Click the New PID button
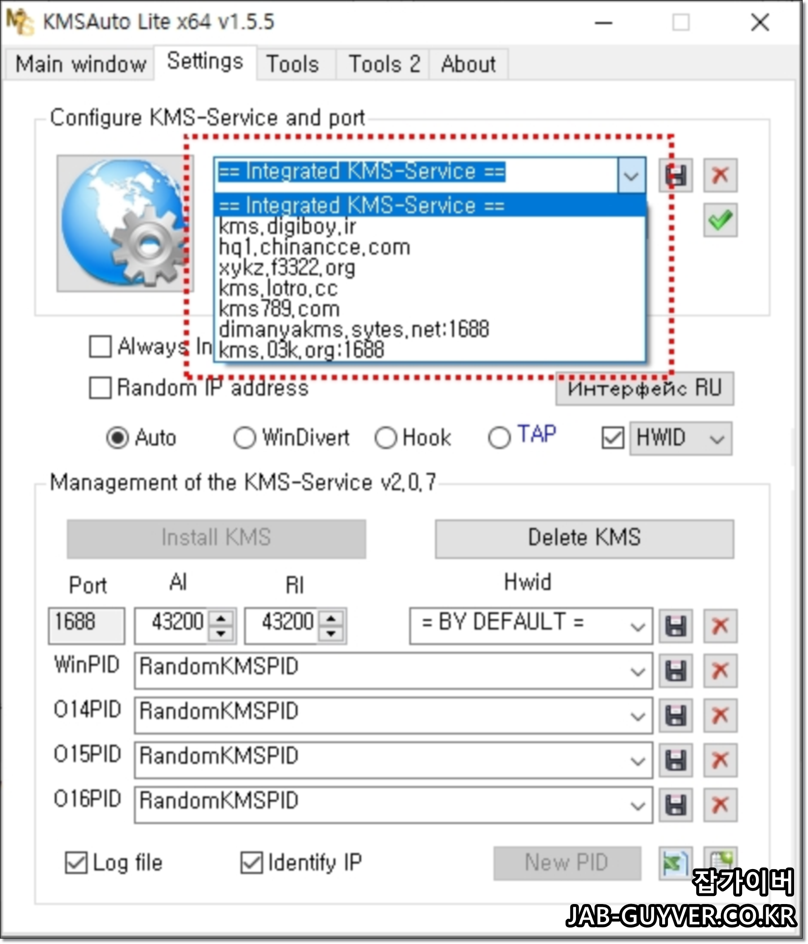Viewport: 808px width, 944px height. (x=567, y=863)
